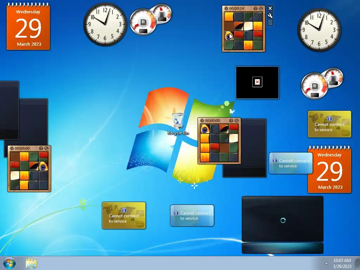Open Windows Explorer from the taskbar
The image size is (360, 270).
(x=31, y=264)
